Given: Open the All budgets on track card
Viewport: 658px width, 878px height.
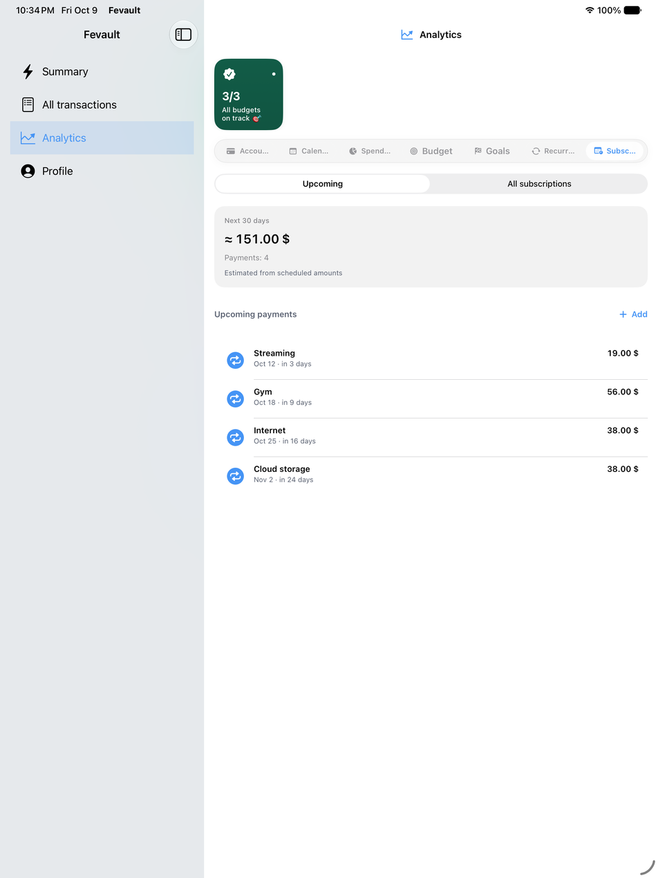Looking at the screenshot, I should click(249, 95).
